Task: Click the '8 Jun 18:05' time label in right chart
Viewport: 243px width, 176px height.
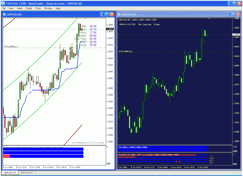Action: click(x=163, y=167)
